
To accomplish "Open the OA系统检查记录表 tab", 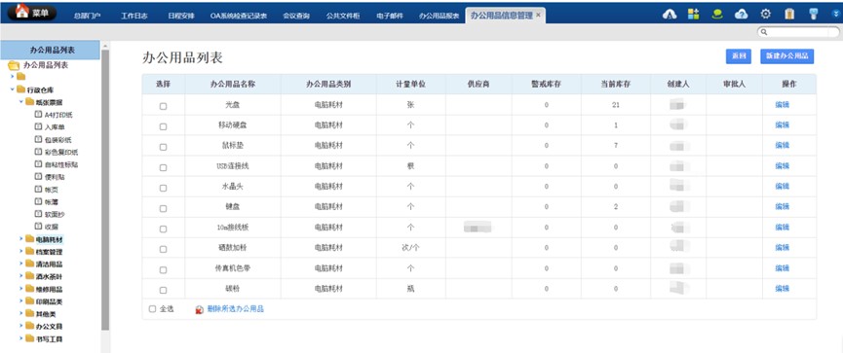I will click(x=239, y=17).
